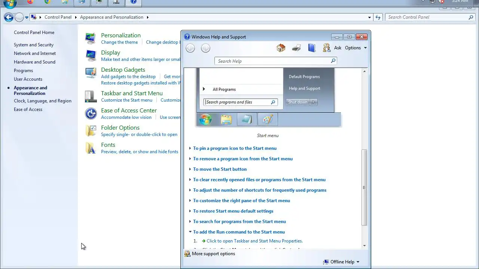Go back in Windows Help and Support
Viewport: 479px width, 269px height.
point(190,48)
